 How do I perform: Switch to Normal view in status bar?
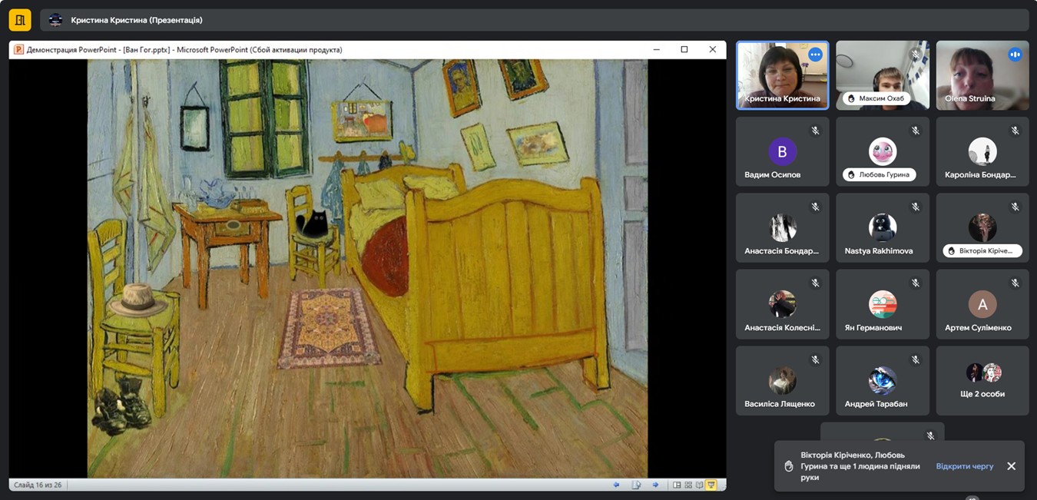click(x=677, y=485)
